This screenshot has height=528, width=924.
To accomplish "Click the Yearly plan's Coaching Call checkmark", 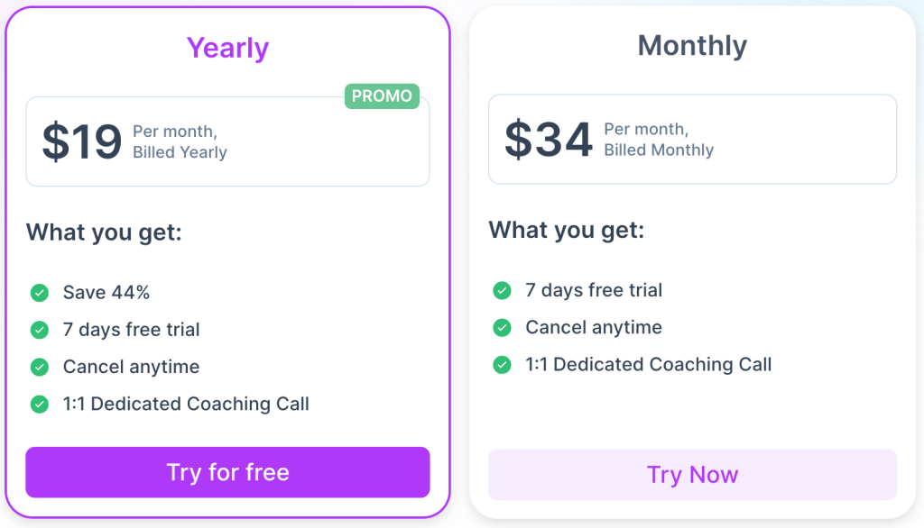I will click(39, 404).
